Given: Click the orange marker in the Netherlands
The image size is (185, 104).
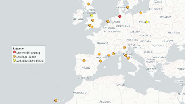Looking at the screenshot, I should (108, 21).
